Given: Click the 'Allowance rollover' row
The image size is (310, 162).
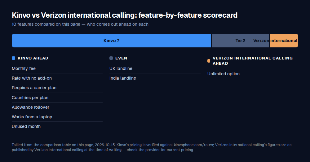Looking at the screenshot, I should pyautogui.click(x=57, y=107).
